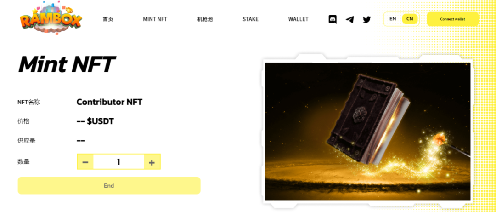Screen dimensions: 496x212
Task: Open the MINT NFT menu item
Action: (x=155, y=19)
